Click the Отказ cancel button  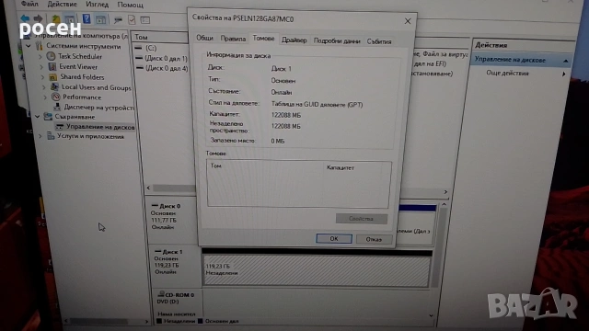pos(374,239)
